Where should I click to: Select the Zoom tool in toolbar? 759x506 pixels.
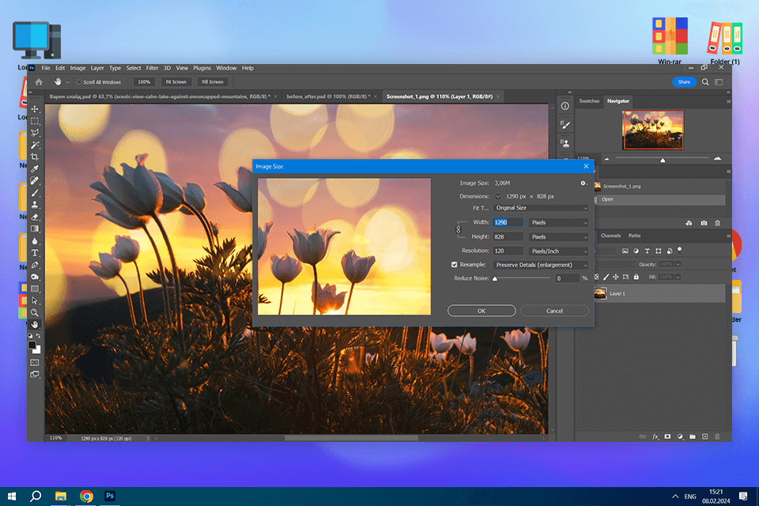click(35, 313)
